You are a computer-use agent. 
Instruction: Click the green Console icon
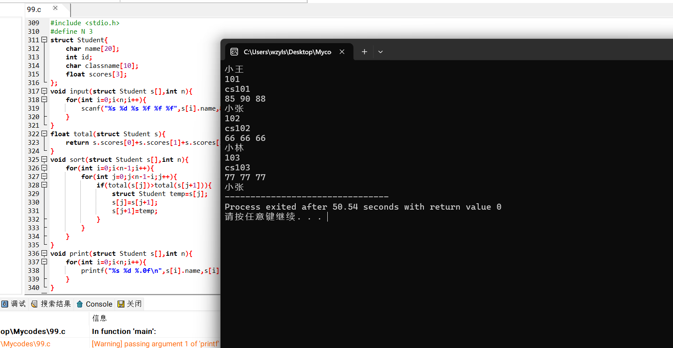pyautogui.click(x=79, y=304)
